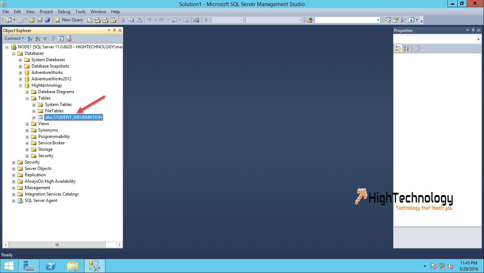Click the Web Browser toolbar icon

point(412,20)
